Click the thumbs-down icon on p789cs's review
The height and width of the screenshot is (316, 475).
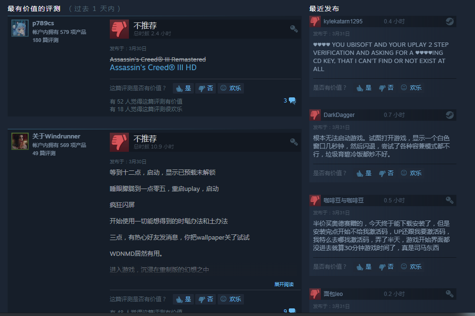[x=119, y=29]
